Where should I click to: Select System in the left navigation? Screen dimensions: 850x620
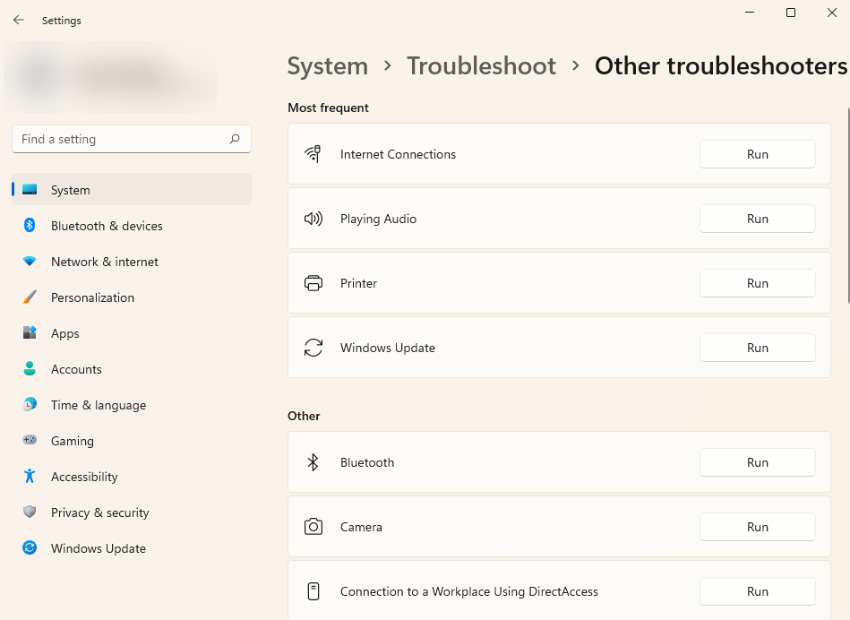pyautogui.click(x=71, y=190)
